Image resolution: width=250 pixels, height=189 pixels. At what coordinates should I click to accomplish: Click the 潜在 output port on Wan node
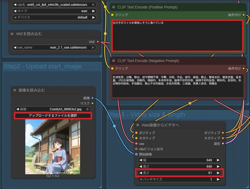click(x=223, y=143)
